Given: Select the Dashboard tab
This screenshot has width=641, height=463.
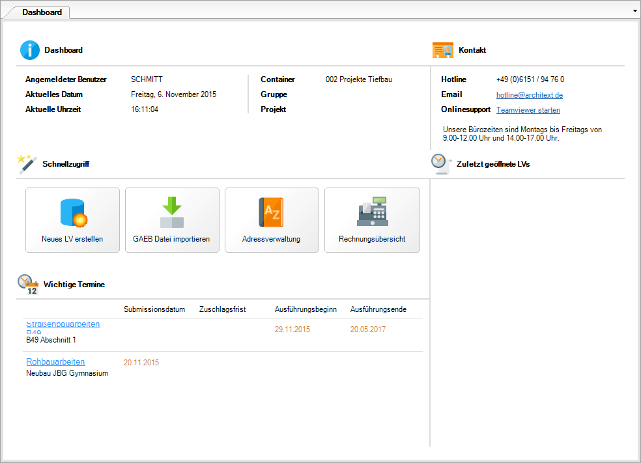Looking at the screenshot, I should (x=42, y=12).
